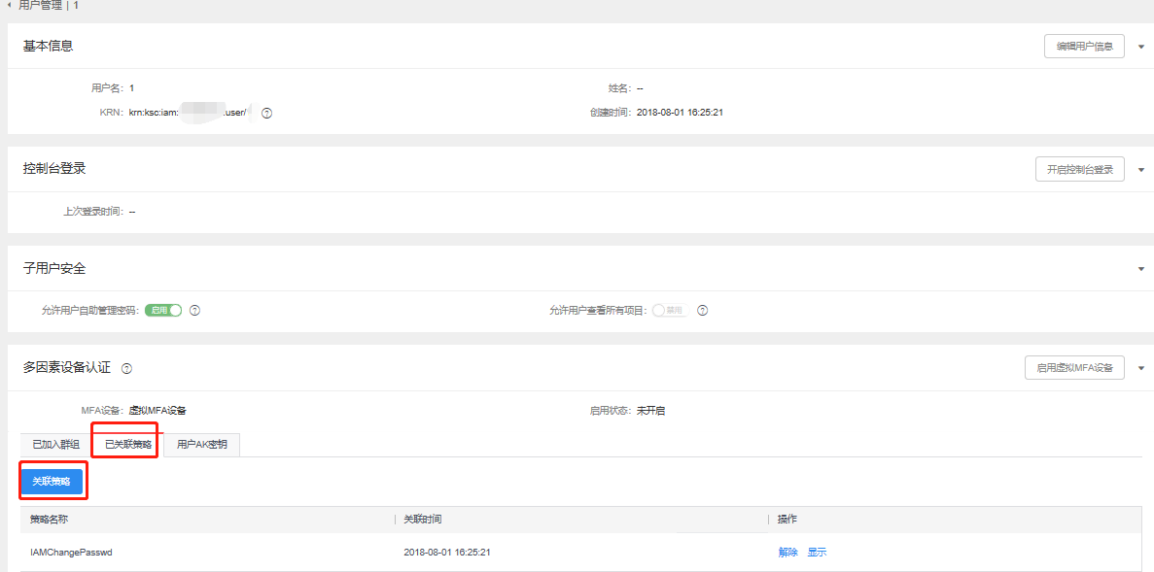Click help icon beside 允许用户自助管理密码 toggle
The width and height of the screenshot is (1154, 572).
(x=194, y=311)
